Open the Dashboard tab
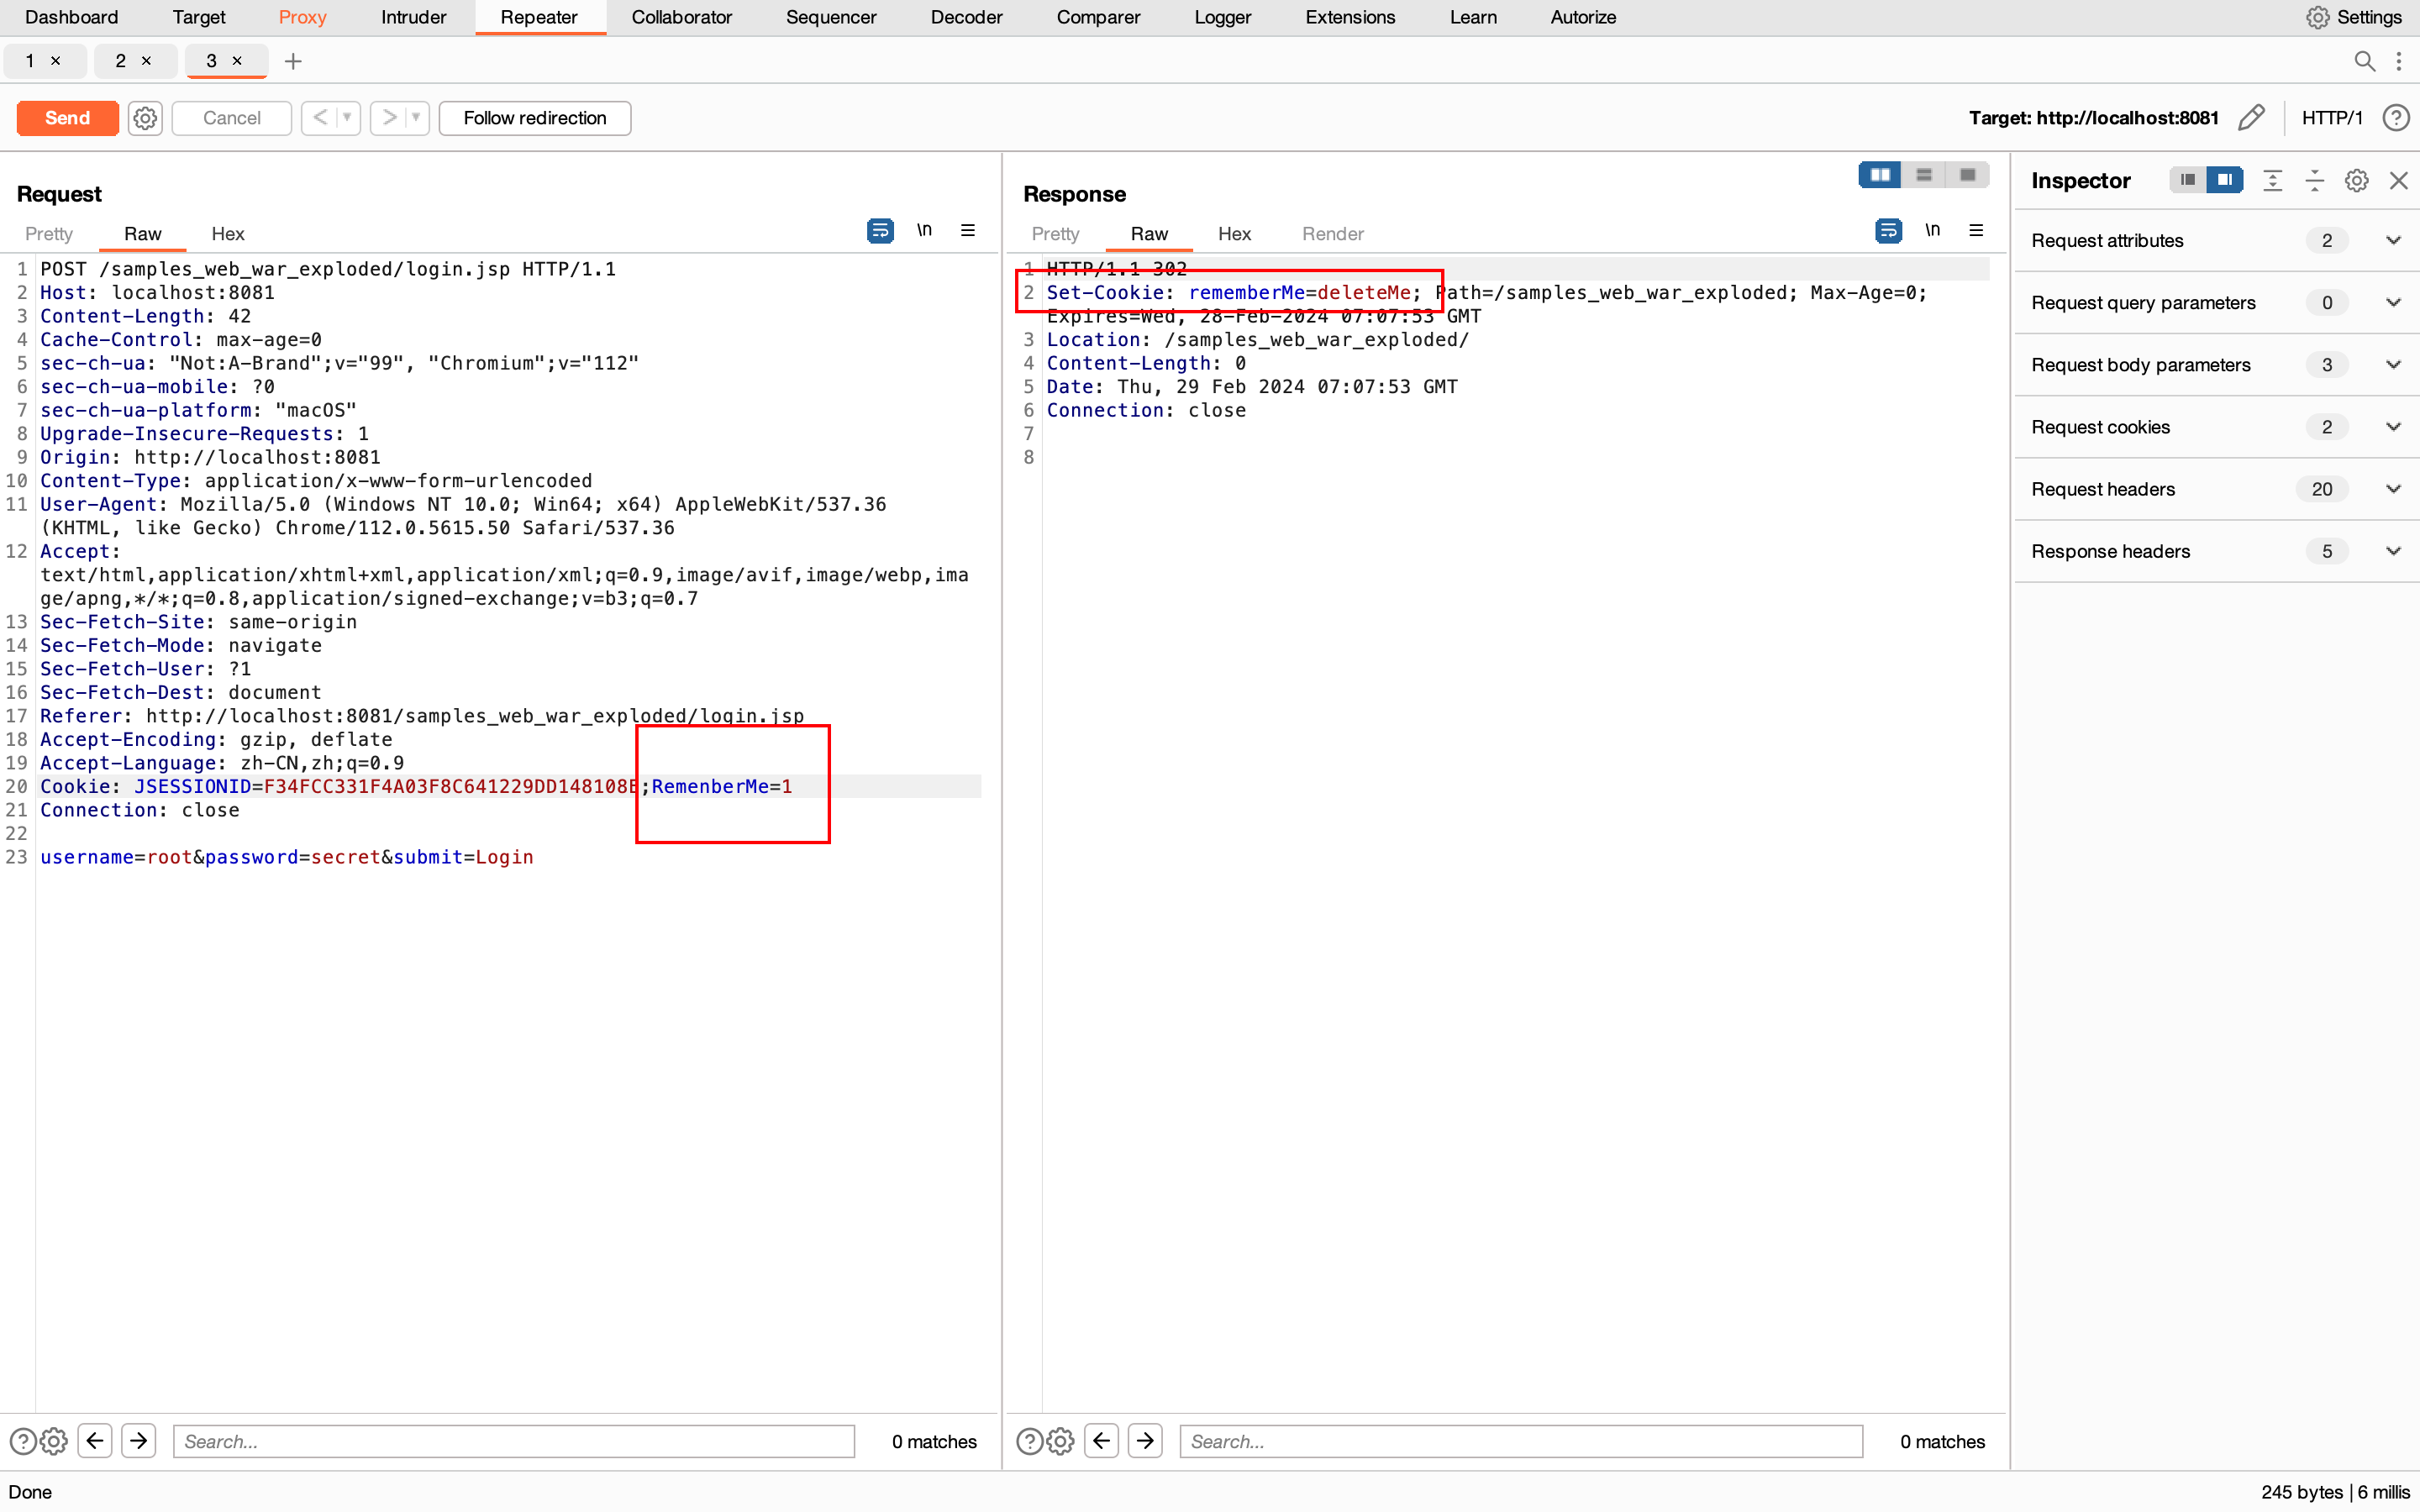This screenshot has height=1512, width=2420. 71,17
